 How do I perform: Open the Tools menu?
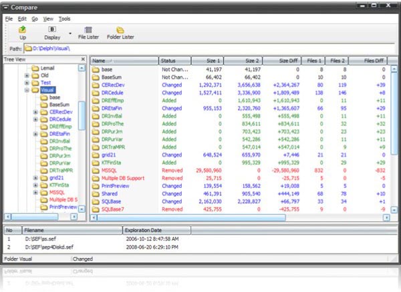pyautogui.click(x=64, y=19)
